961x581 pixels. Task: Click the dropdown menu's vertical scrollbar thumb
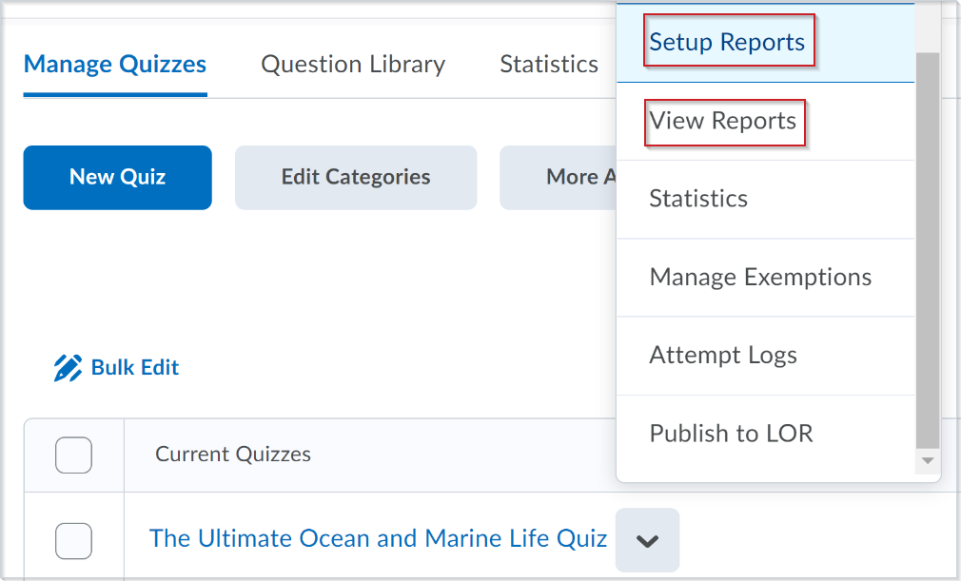[x=927, y=247]
